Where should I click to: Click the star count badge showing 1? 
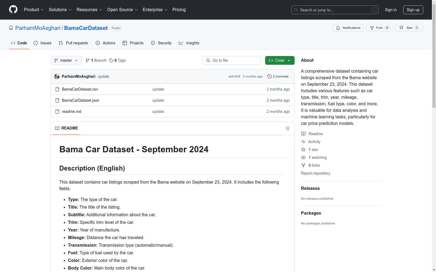coord(417,28)
